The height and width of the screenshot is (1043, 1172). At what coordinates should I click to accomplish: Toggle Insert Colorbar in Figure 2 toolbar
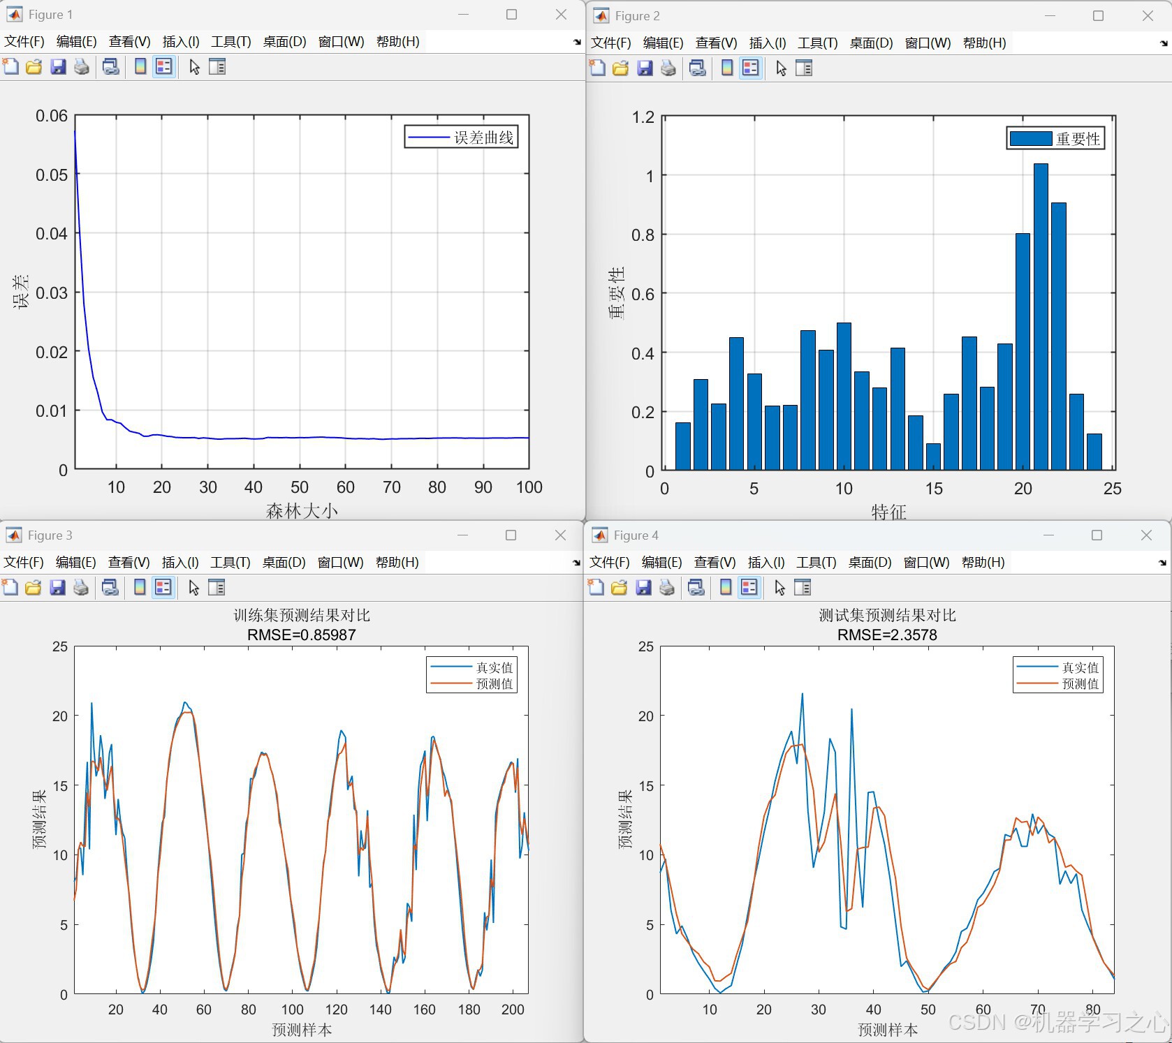[x=727, y=68]
